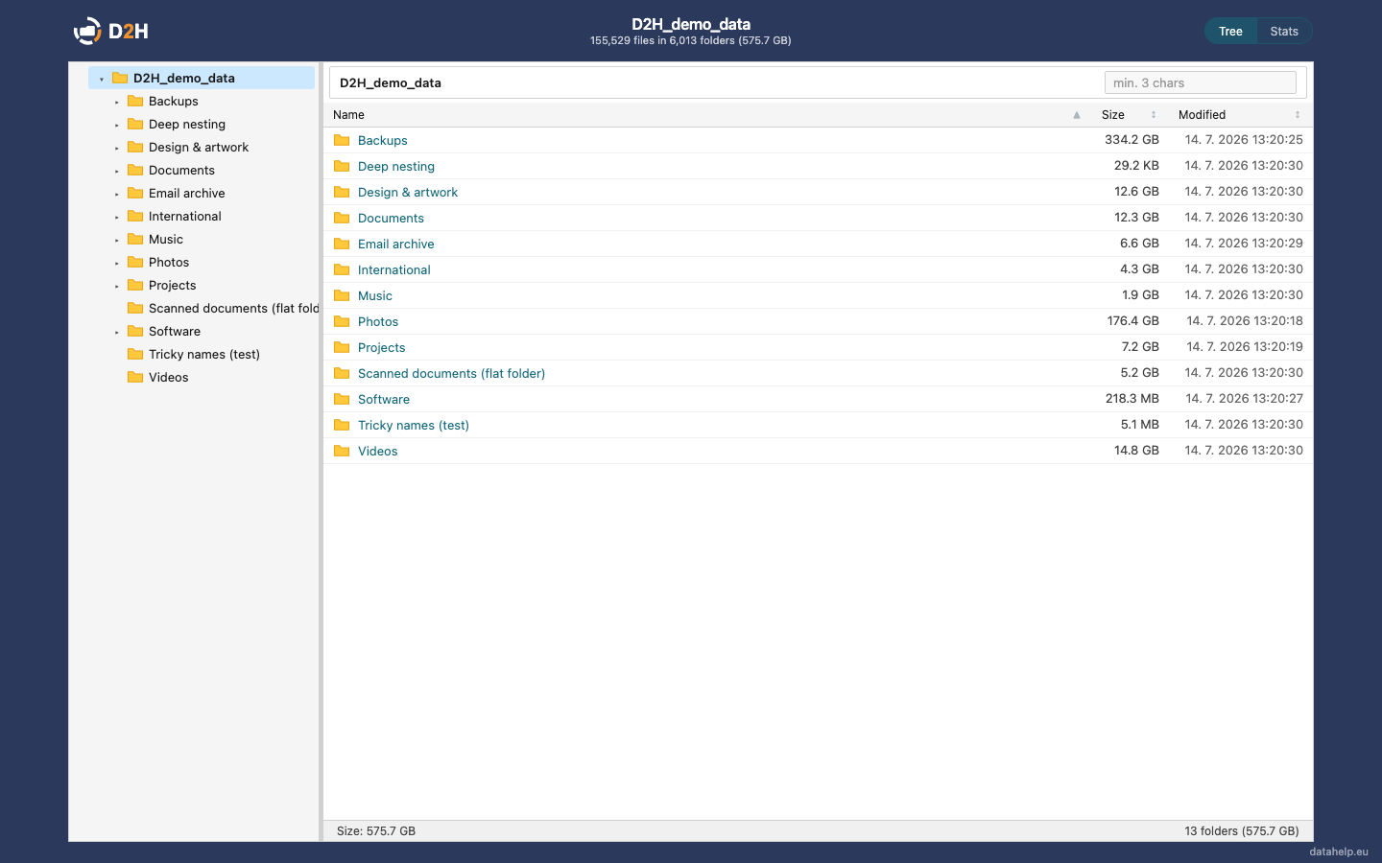
Task: Click the Videos folder icon in file list
Action: (342, 451)
